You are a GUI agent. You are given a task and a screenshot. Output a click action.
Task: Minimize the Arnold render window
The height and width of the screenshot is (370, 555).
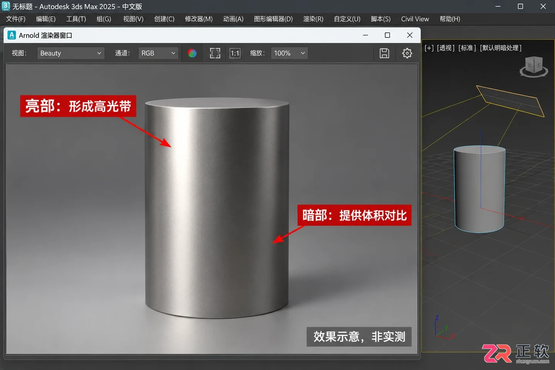pos(365,35)
